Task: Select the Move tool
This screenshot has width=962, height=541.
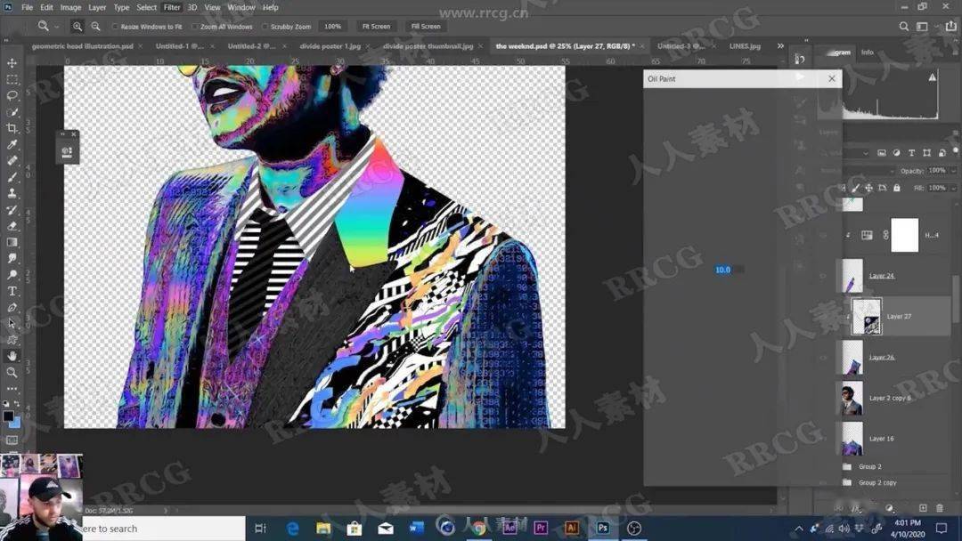Action: [12, 63]
